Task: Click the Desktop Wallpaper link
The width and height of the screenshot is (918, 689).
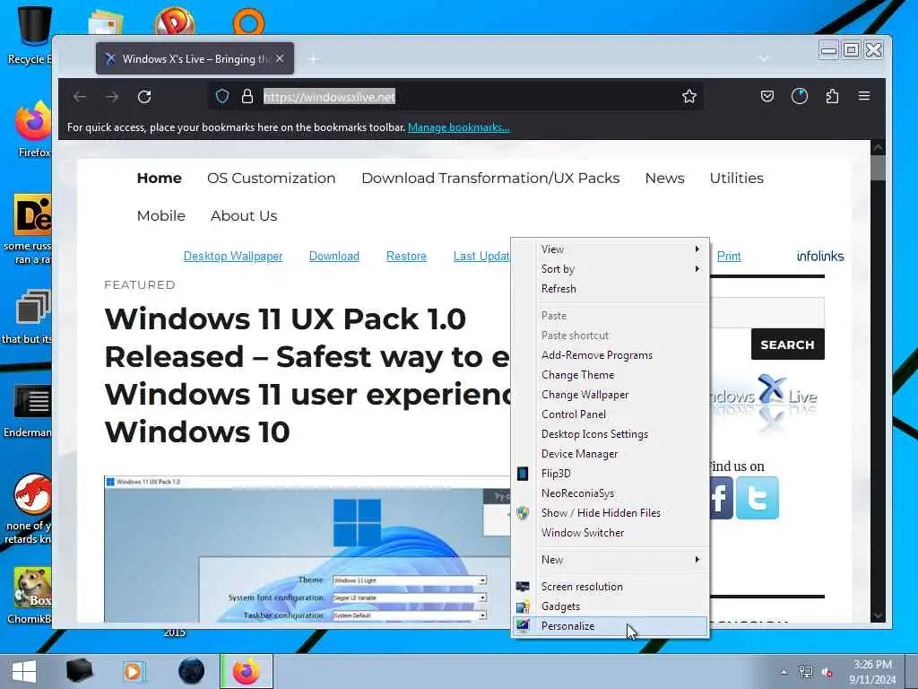Action: [233, 256]
